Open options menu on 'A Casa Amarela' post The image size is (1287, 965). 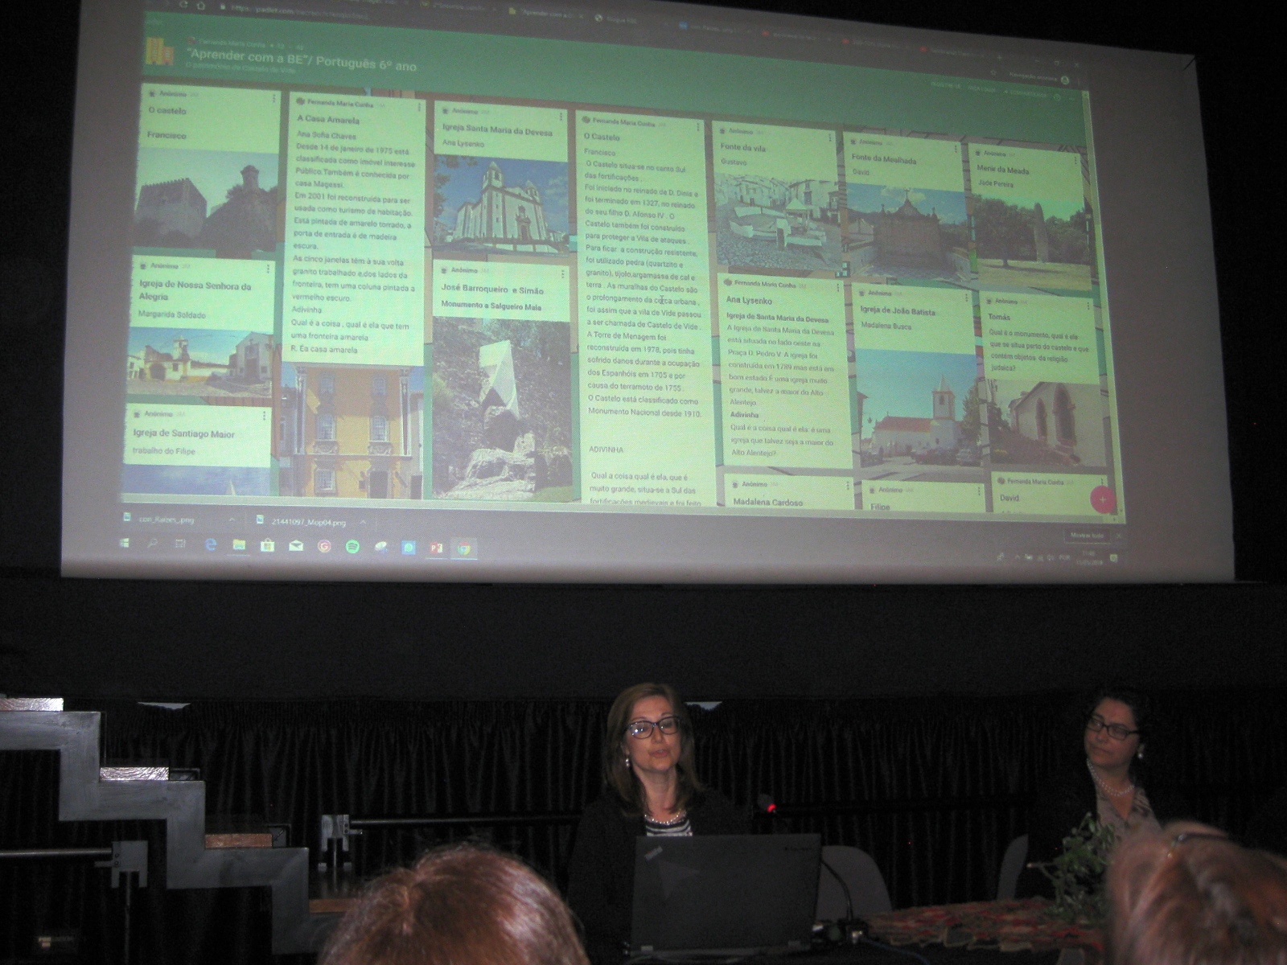tap(419, 105)
